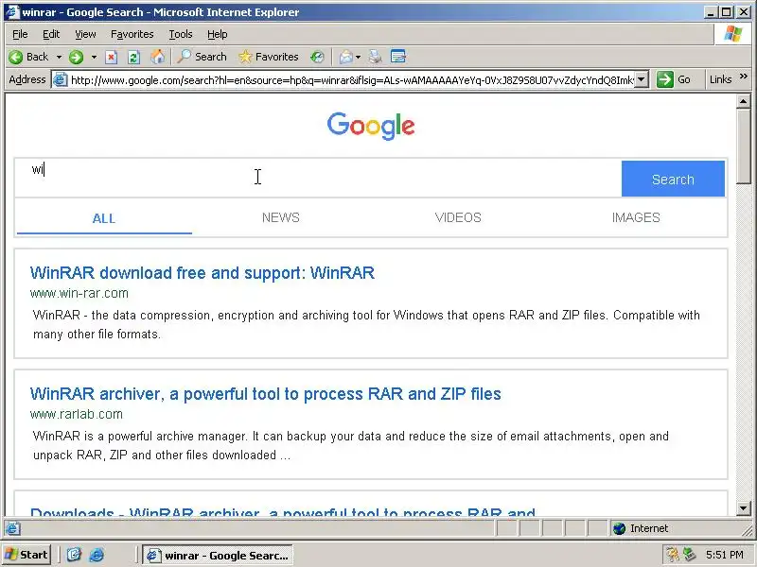Click the WinRAR data compression description text
This screenshot has height=567, width=757.
366,324
